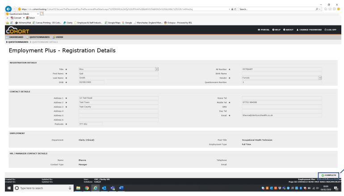344x196 pixels.
Task: Open the Help link in header
Action: point(277,30)
